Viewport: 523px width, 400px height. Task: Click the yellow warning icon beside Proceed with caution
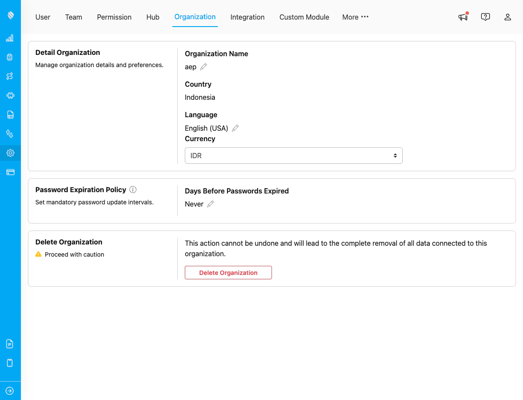tap(38, 254)
